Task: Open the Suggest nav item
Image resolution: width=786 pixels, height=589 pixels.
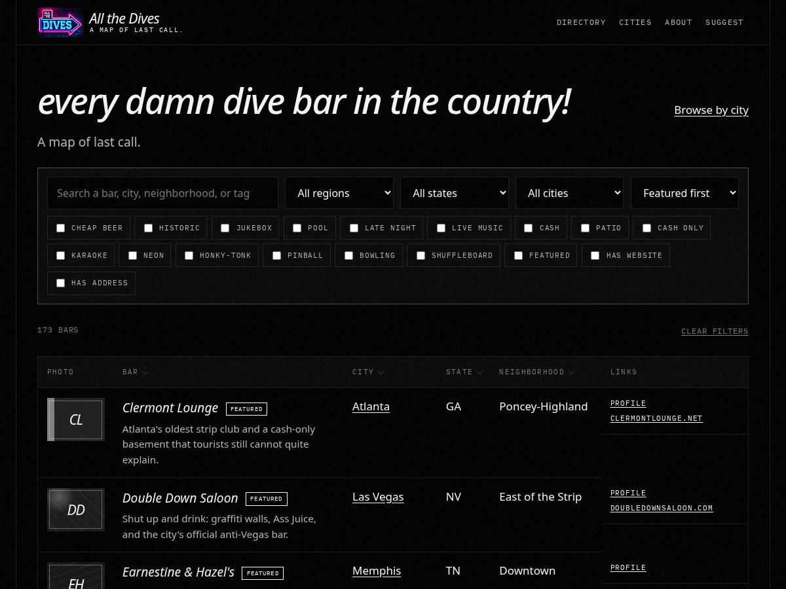Action: [x=724, y=22]
